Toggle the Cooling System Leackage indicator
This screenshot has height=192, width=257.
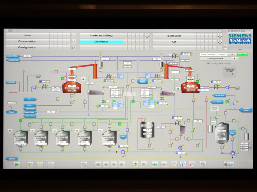click(209, 64)
